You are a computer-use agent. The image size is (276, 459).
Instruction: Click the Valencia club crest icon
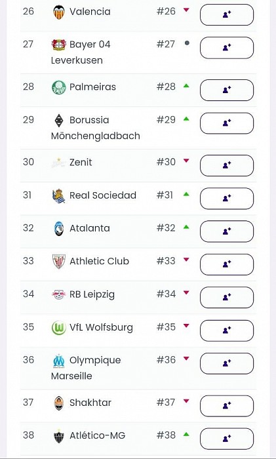point(59,12)
